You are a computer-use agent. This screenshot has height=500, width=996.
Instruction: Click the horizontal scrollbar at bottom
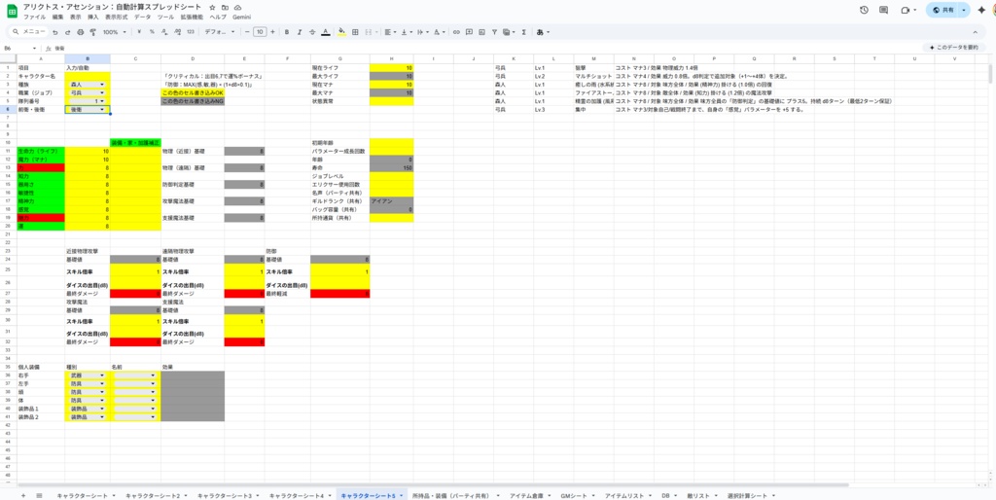(432, 485)
